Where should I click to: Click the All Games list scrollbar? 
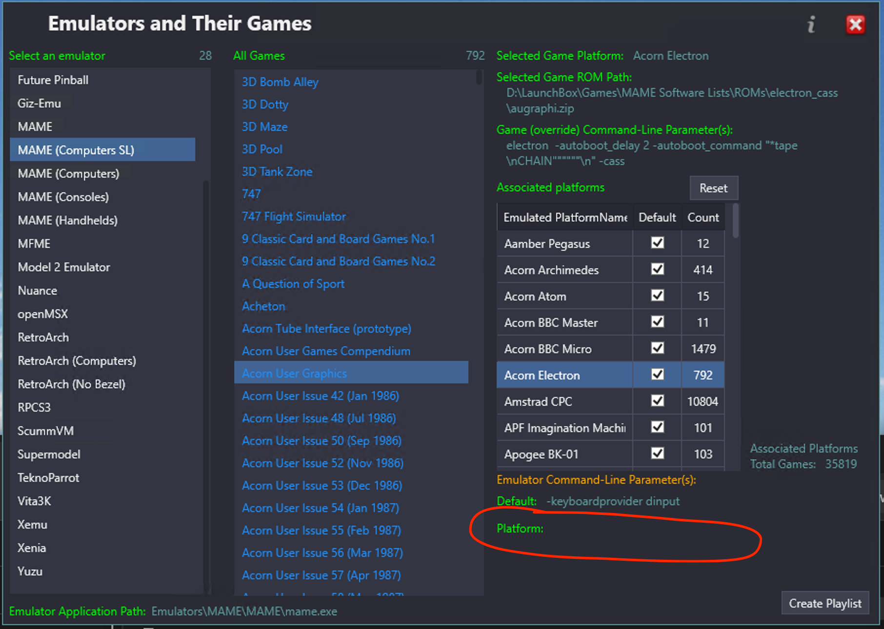(479, 78)
